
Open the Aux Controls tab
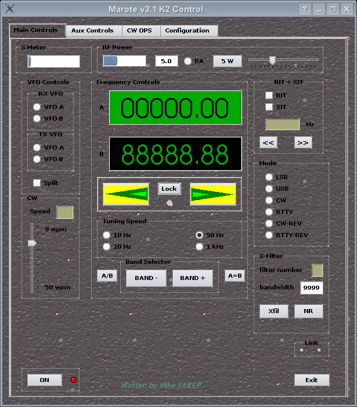(x=93, y=31)
